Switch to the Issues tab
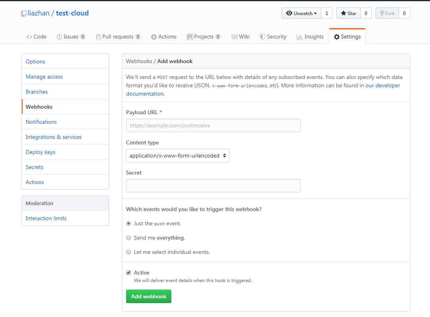The height and width of the screenshot is (317, 430). click(x=71, y=37)
